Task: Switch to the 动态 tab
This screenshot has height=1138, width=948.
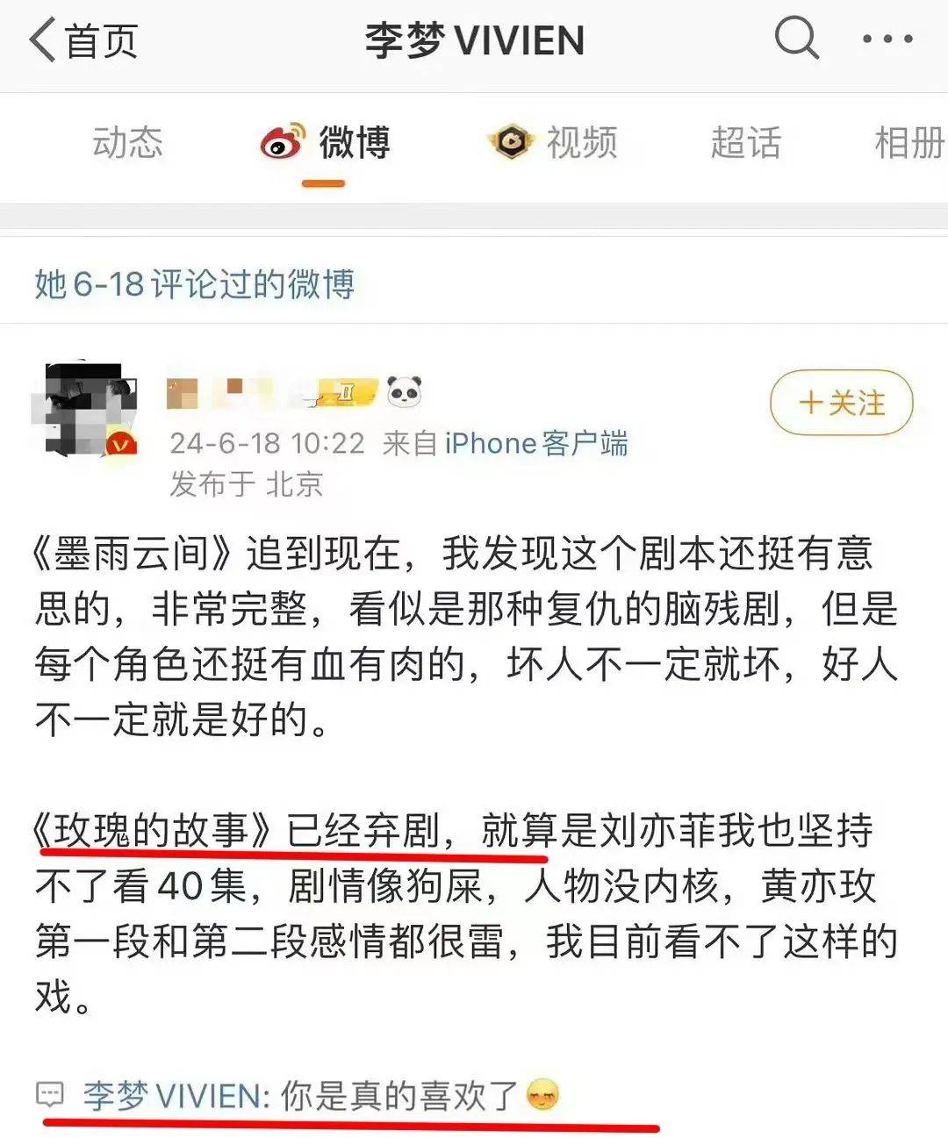Action: [127, 142]
